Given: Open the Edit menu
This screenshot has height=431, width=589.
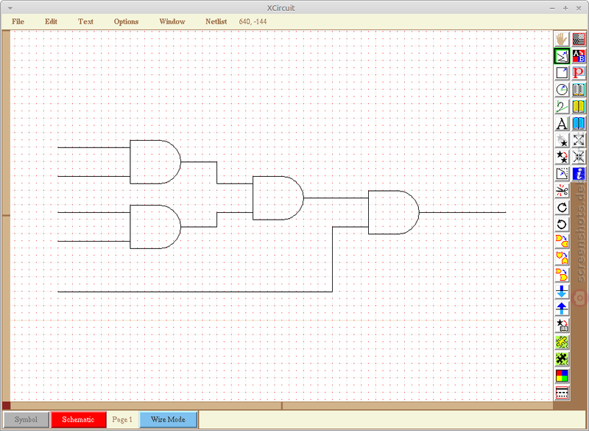Looking at the screenshot, I should coord(51,21).
